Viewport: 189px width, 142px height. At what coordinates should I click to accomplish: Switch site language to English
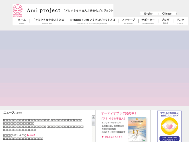click(149, 14)
